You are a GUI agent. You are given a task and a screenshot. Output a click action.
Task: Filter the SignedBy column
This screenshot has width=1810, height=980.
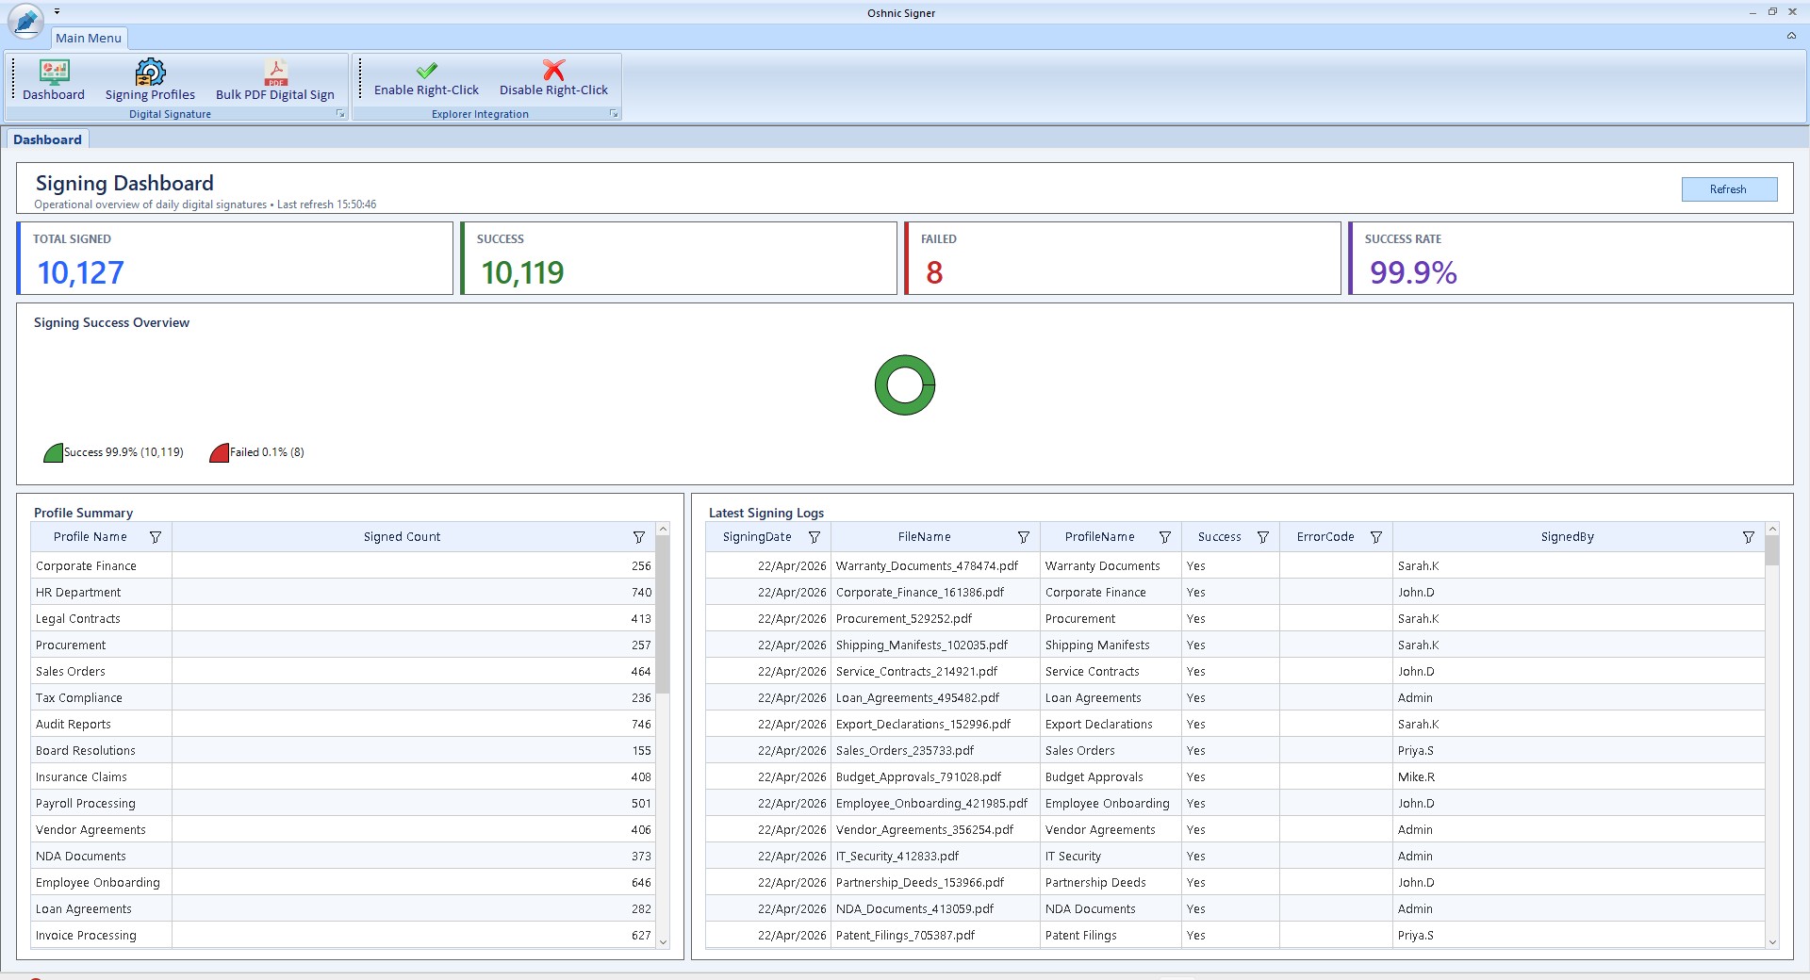(1749, 537)
